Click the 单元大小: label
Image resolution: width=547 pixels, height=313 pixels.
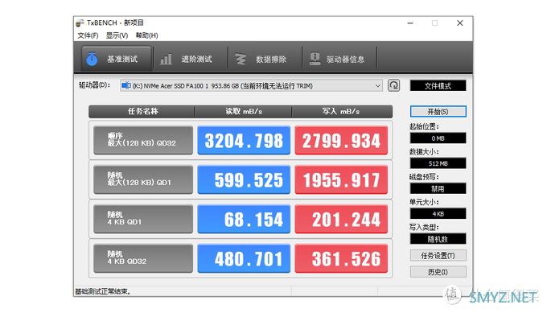tap(424, 202)
